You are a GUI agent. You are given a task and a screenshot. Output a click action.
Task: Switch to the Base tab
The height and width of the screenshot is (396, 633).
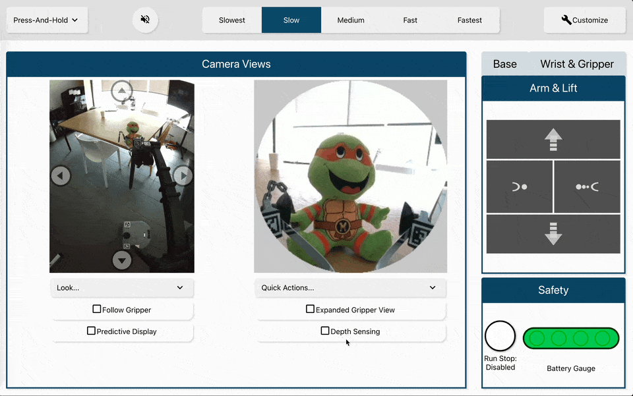(x=504, y=64)
